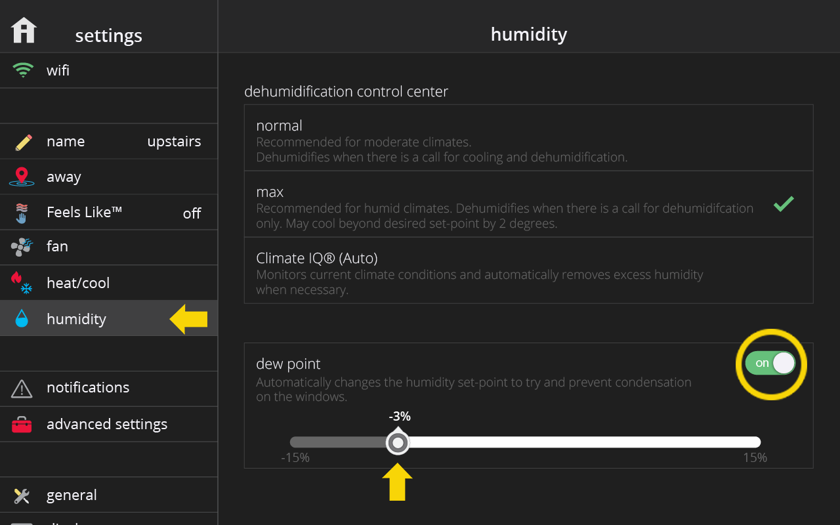Select normal dehumidification mode
The image size is (840, 525).
[x=528, y=138]
